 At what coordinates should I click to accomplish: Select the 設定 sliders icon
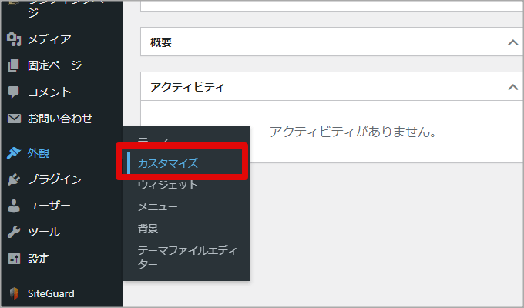tap(14, 259)
